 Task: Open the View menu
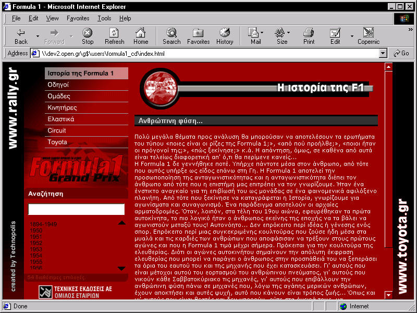click(x=52, y=18)
